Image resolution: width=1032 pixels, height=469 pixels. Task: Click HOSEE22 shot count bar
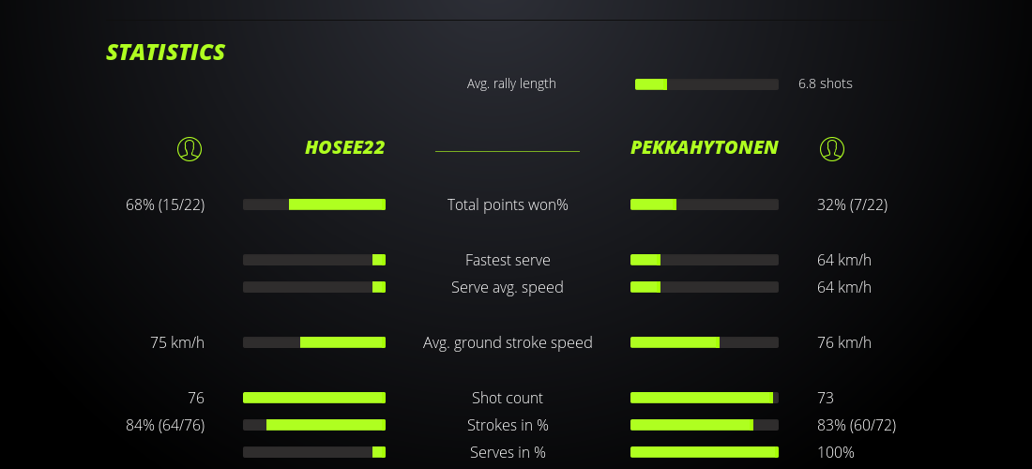pos(314,398)
